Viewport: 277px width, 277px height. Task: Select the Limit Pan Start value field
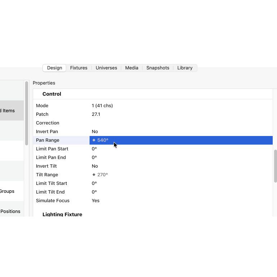pos(94,149)
